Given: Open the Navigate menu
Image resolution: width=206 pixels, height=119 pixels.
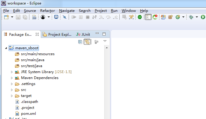Looking at the screenshot, I should [x=67, y=11].
